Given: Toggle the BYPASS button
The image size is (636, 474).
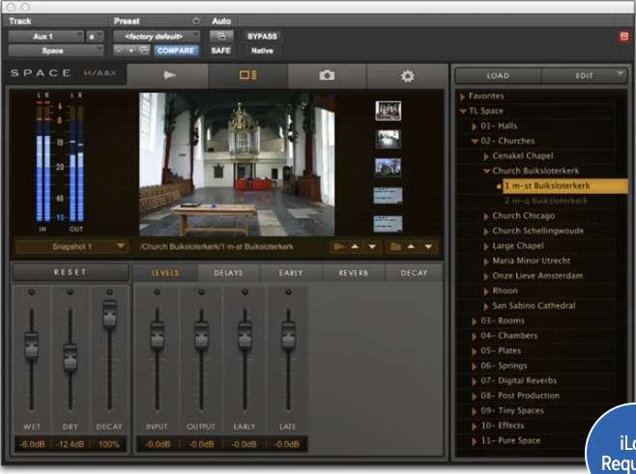Looking at the screenshot, I should click(x=263, y=36).
